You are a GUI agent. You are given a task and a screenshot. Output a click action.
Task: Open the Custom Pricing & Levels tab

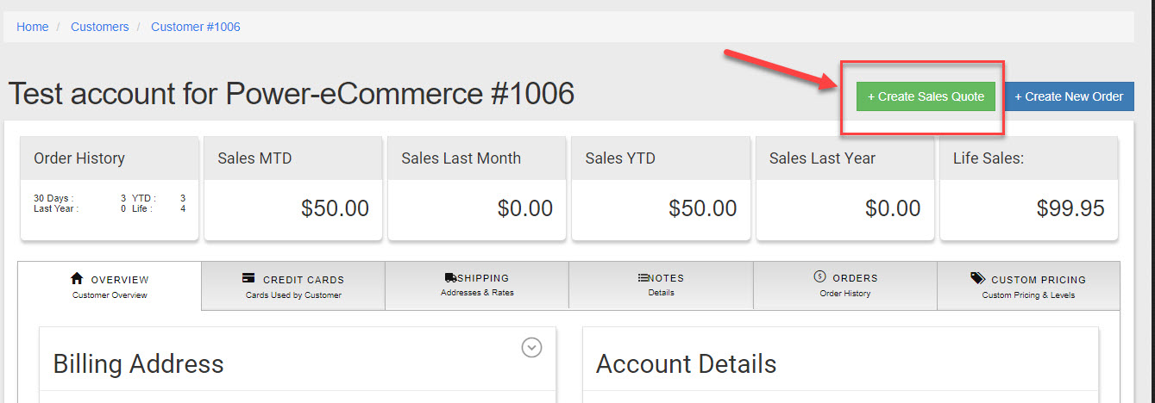[x=1028, y=286]
